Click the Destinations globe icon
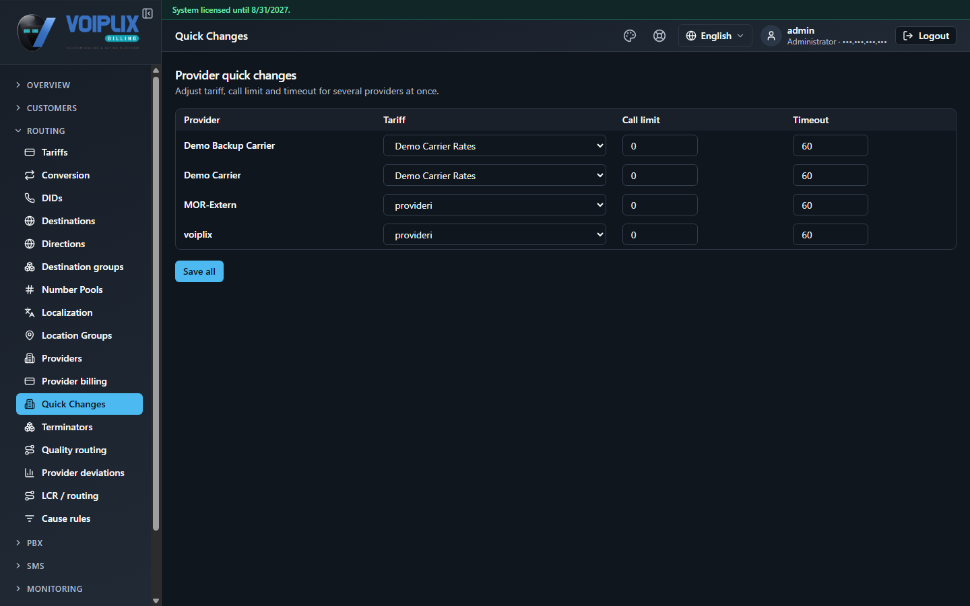 pyautogui.click(x=30, y=221)
